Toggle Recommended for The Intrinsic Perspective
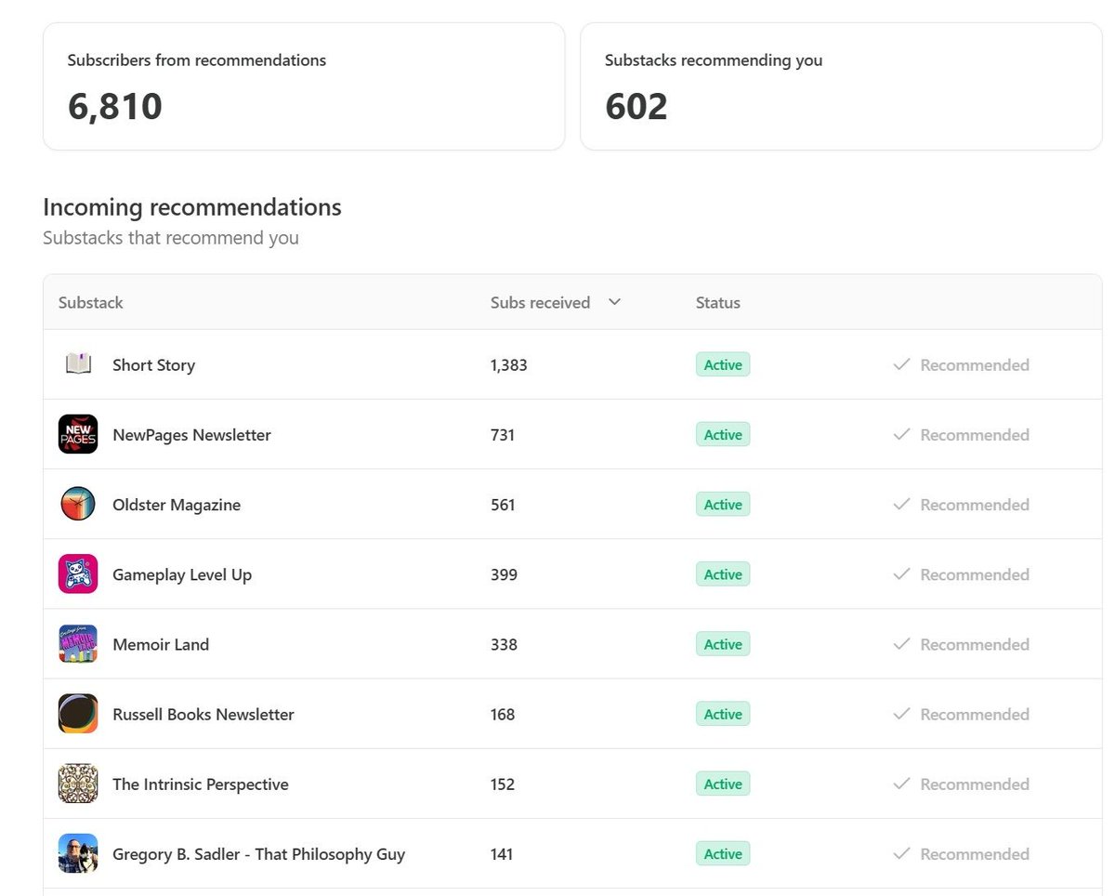 961,784
